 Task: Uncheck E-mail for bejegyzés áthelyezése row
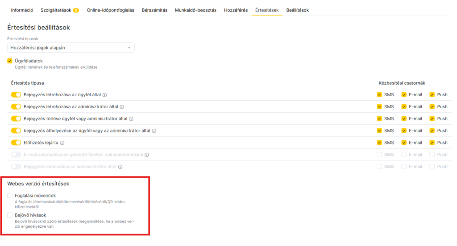pos(404,131)
